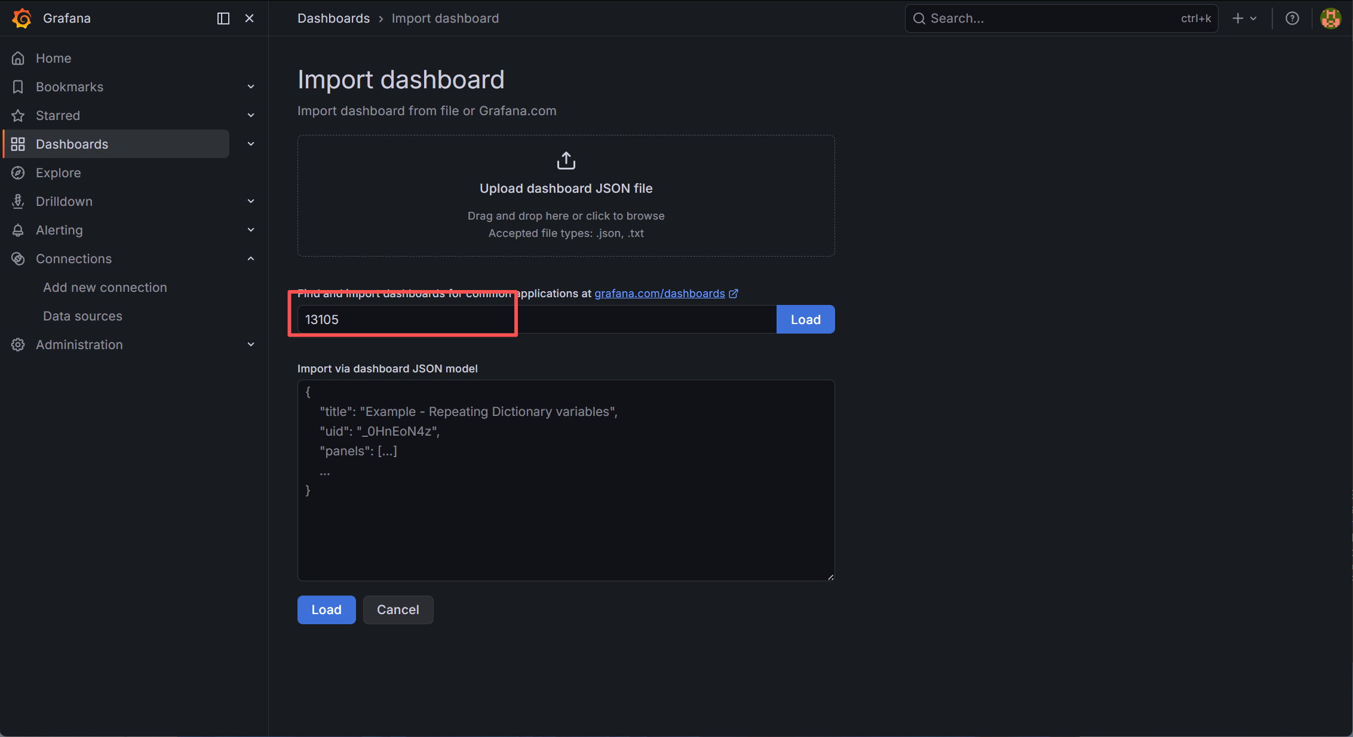Collapse the Connections section chevron
The width and height of the screenshot is (1353, 737).
tap(251, 259)
